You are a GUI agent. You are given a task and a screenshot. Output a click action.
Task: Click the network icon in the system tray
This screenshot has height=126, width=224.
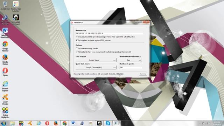206,123
